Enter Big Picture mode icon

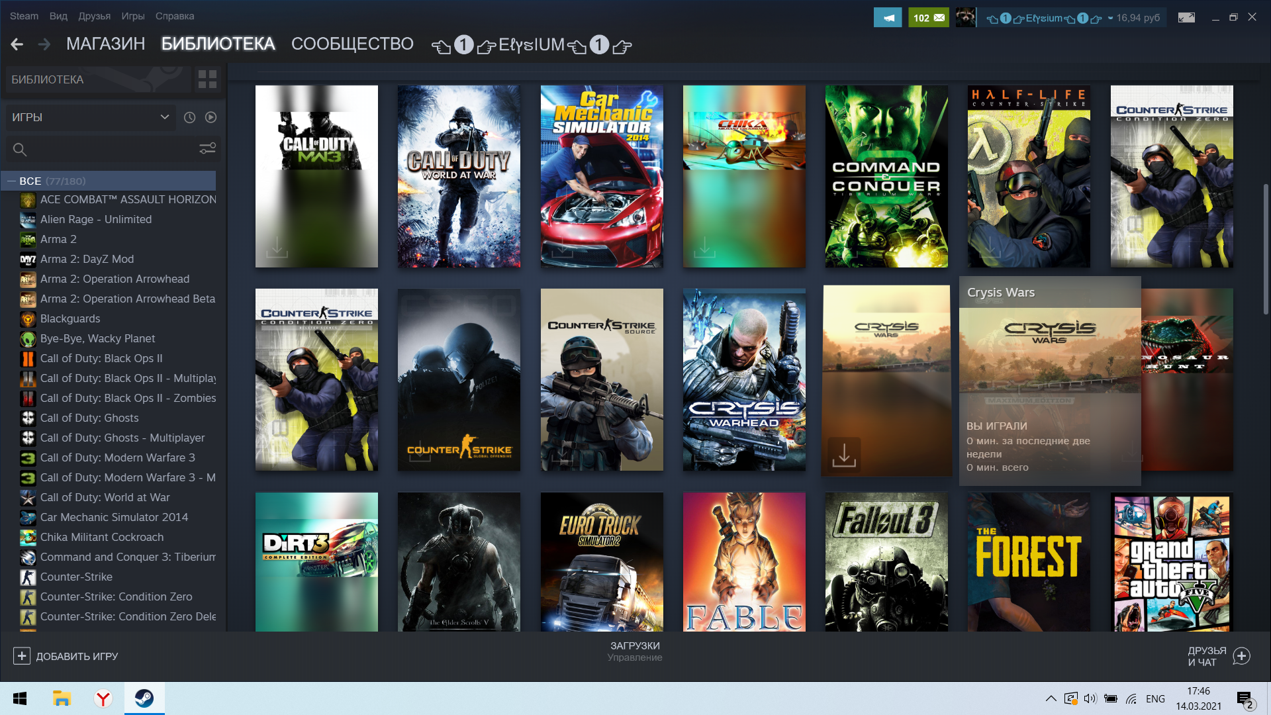click(1186, 18)
